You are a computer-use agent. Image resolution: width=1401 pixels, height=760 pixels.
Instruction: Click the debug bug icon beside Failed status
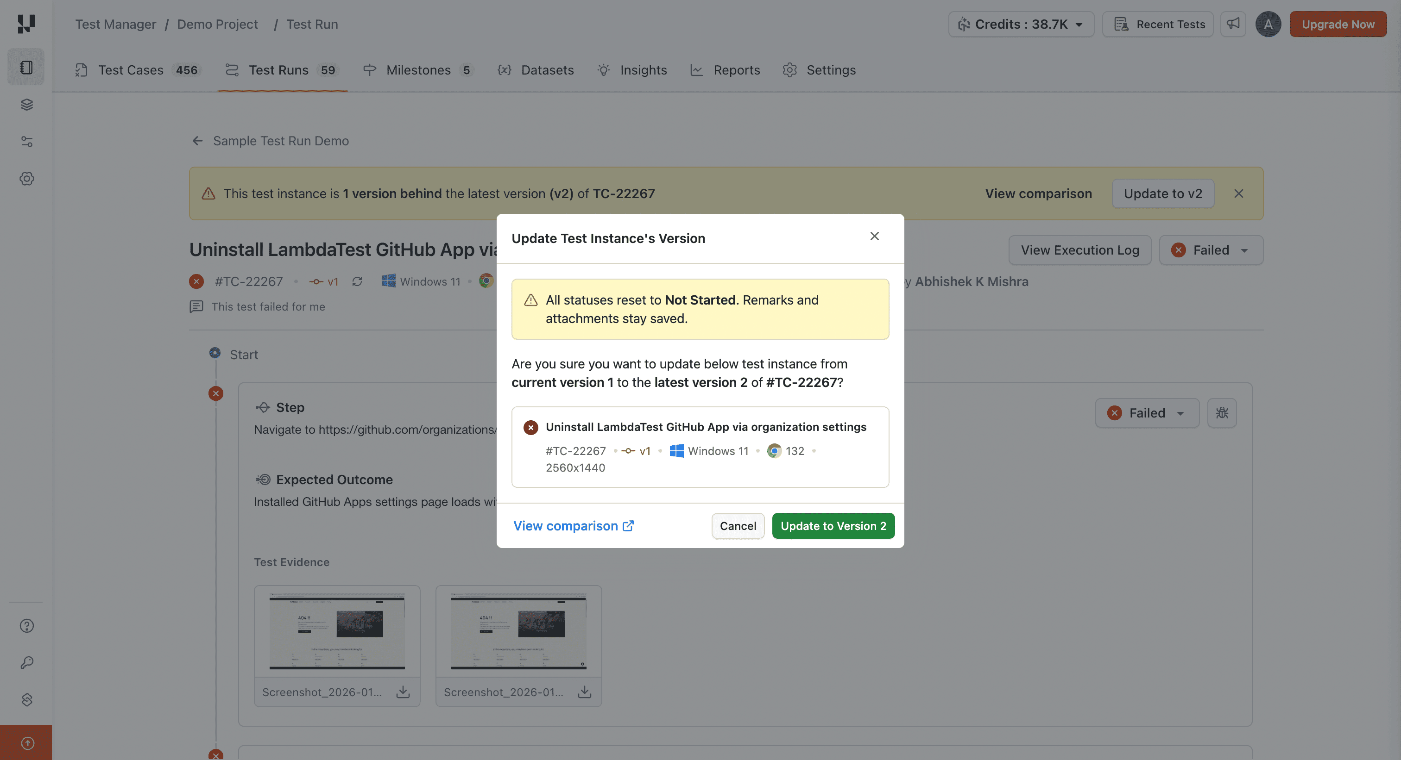coord(1222,413)
